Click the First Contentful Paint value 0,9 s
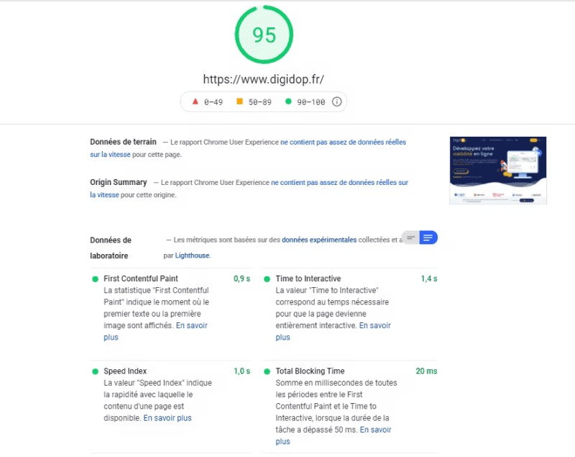This screenshot has width=575, height=457. click(241, 279)
